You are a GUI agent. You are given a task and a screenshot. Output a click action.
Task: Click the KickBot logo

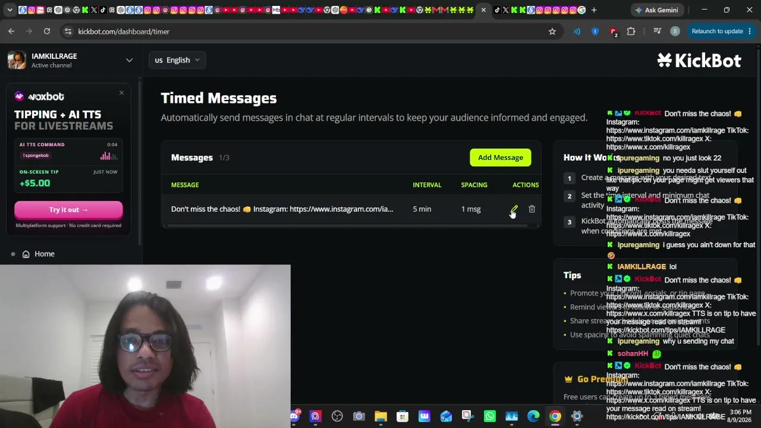pos(699,60)
